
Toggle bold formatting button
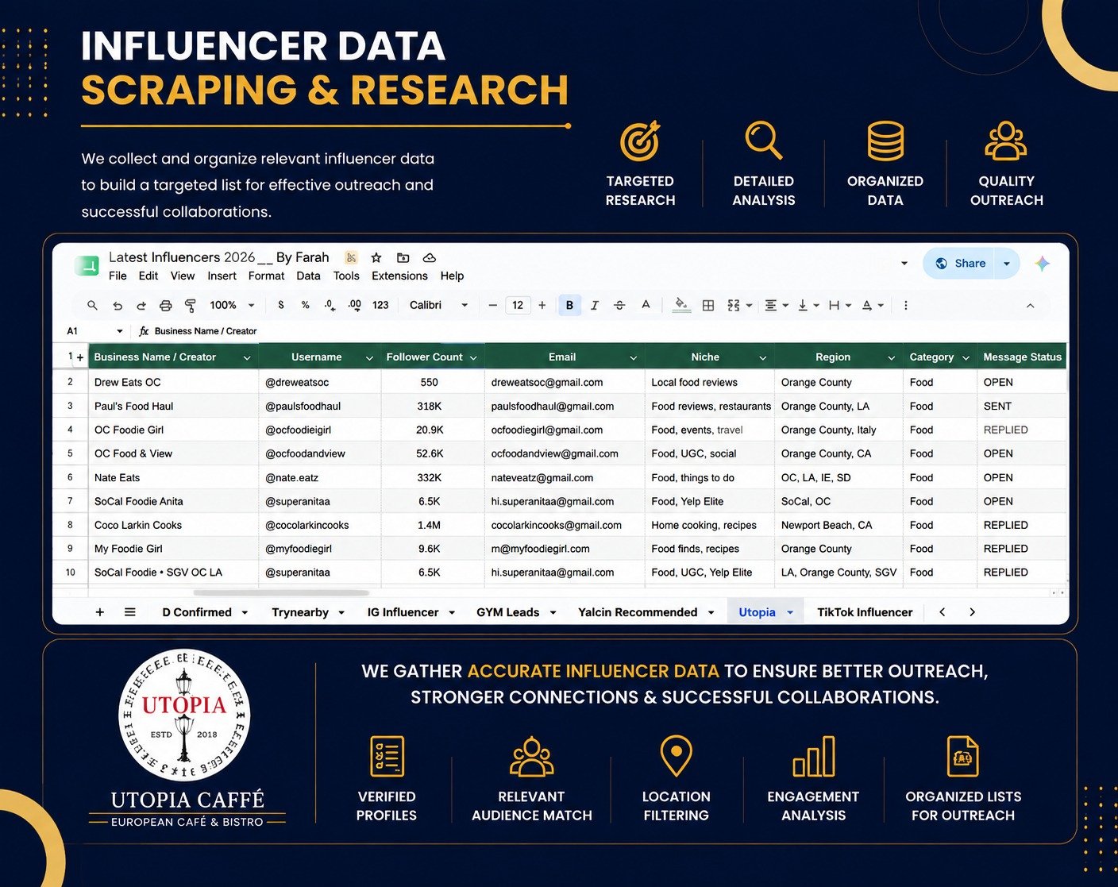pyautogui.click(x=569, y=305)
